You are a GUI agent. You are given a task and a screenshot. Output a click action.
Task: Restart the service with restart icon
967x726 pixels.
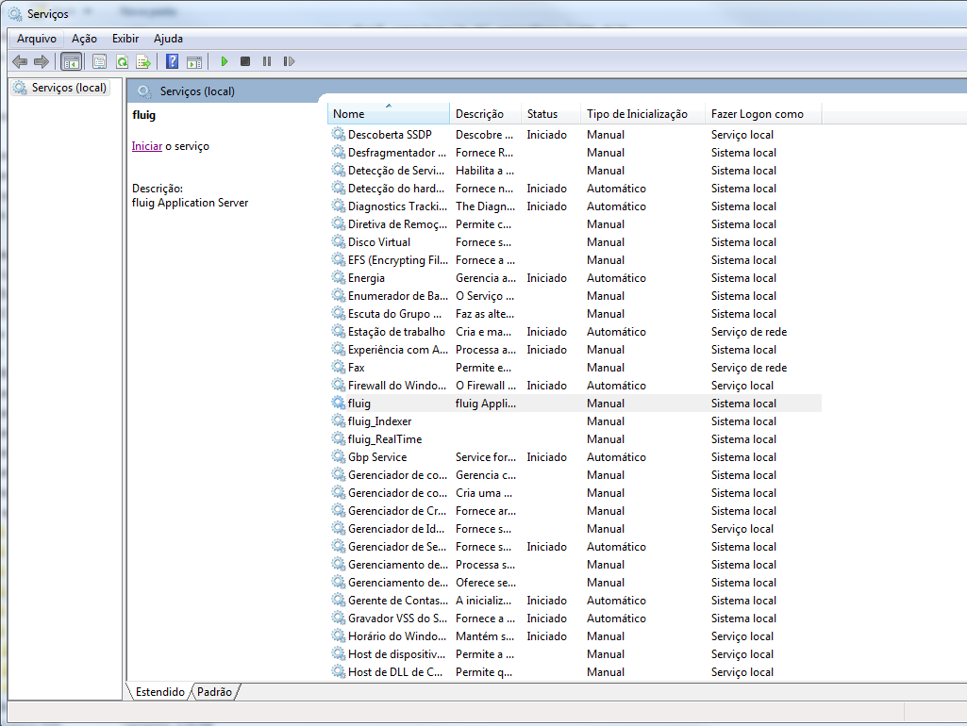tap(289, 61)
